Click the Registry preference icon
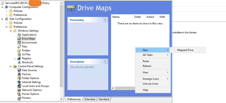This screenshot has width=226, height=103. [19, 58]
